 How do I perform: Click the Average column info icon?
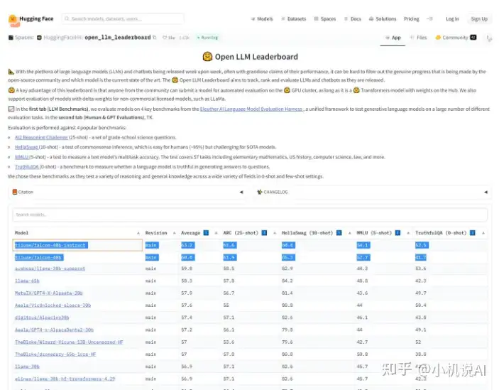click(x=206, y=233)
